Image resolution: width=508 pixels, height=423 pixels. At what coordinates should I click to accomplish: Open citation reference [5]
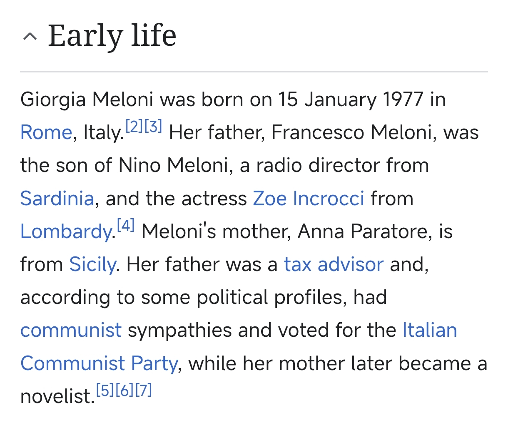(x=105, y=390)
